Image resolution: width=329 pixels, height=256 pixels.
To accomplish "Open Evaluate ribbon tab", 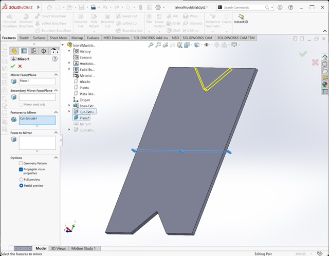I will click(93, 38).
